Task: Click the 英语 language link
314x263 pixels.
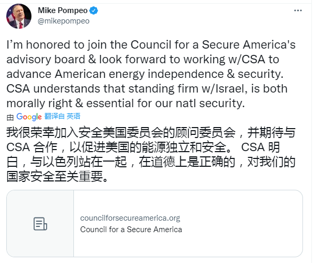Action: coord(73,116)
